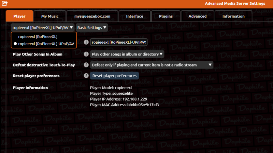Show the Information tab
Image resolution: width=273 pixels, height=153 pixels.
click(233, 16)
